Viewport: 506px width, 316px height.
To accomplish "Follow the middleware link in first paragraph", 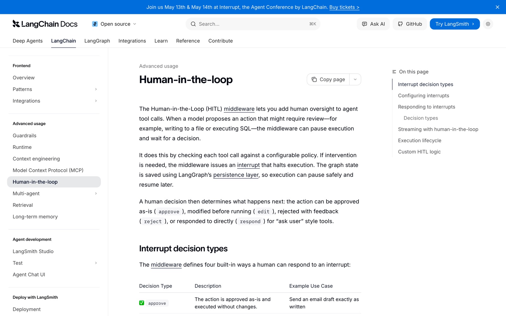I will [x=239, y=109].
